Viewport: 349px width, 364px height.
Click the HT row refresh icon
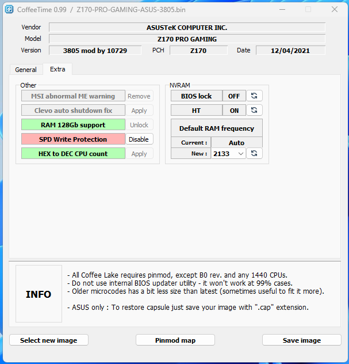[254, 110]
